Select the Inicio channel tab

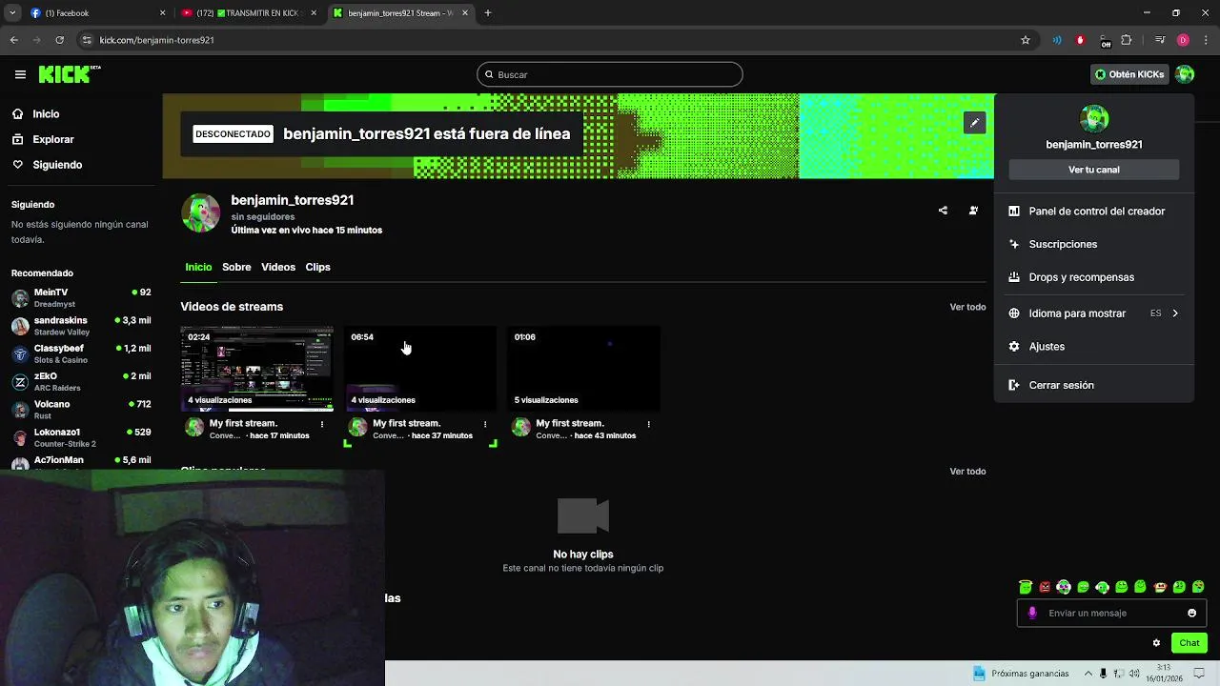coord(198,267)
